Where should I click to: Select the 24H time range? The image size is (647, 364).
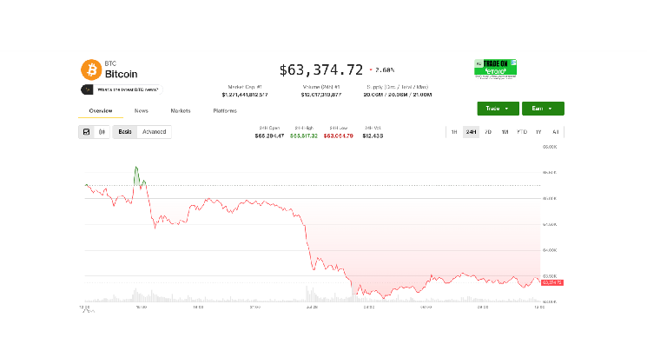click(x=471, y=132)
